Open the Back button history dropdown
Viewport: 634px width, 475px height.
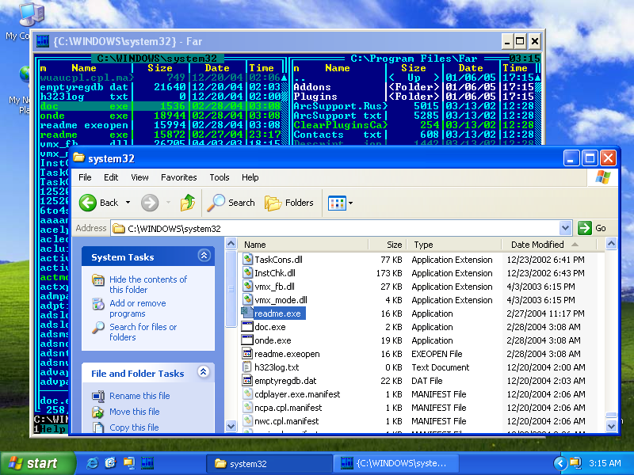coord(128,203)
